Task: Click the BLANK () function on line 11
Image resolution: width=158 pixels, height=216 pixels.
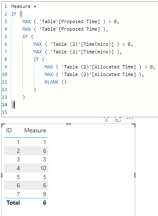Action: tap(55, 82)
